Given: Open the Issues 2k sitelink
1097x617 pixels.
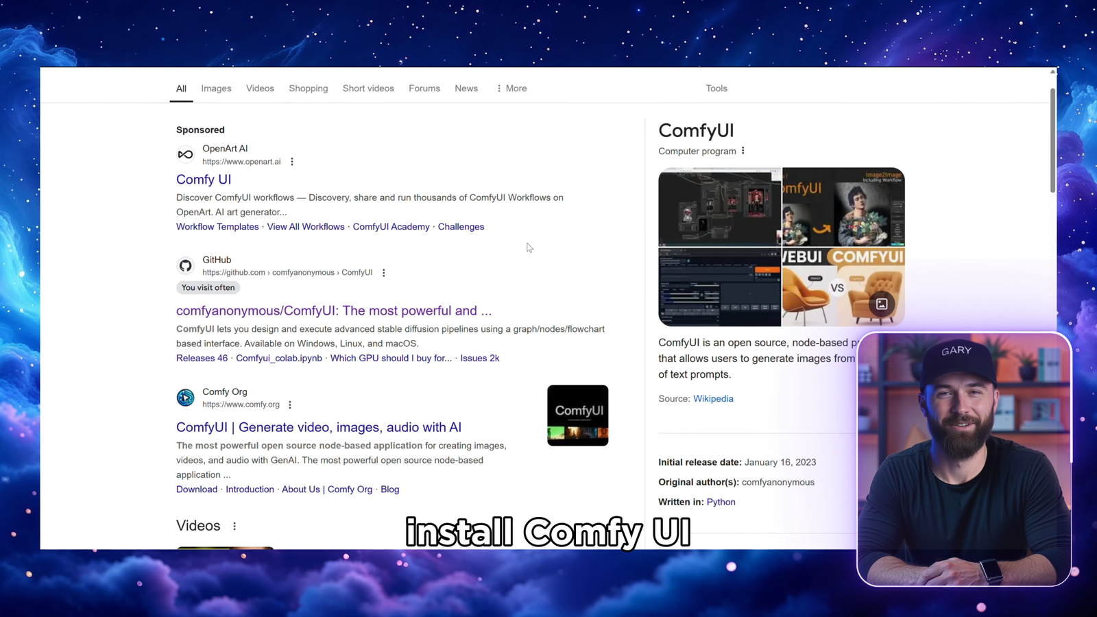Looking at the screenshot, I should coord(480,359).
